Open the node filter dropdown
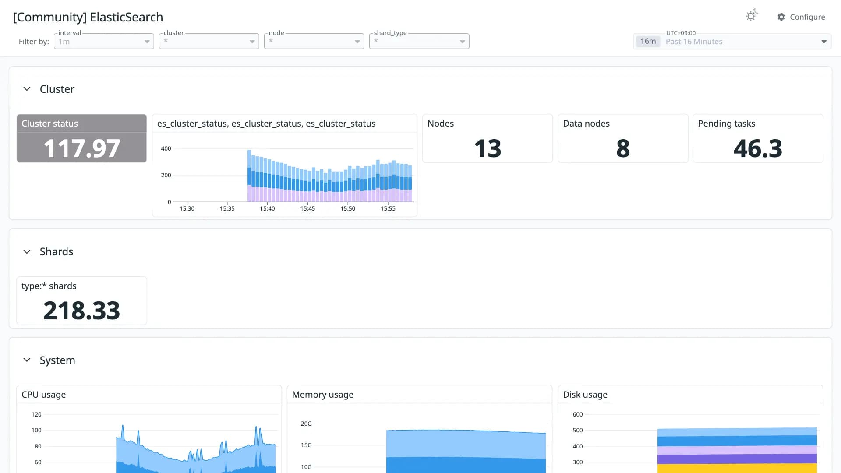 pos(314,41)
